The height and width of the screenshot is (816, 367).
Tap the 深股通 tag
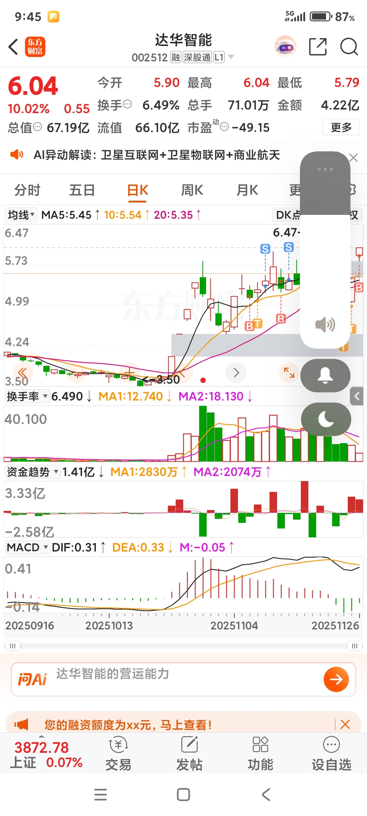pyautogui.click(x=197, y=57)
